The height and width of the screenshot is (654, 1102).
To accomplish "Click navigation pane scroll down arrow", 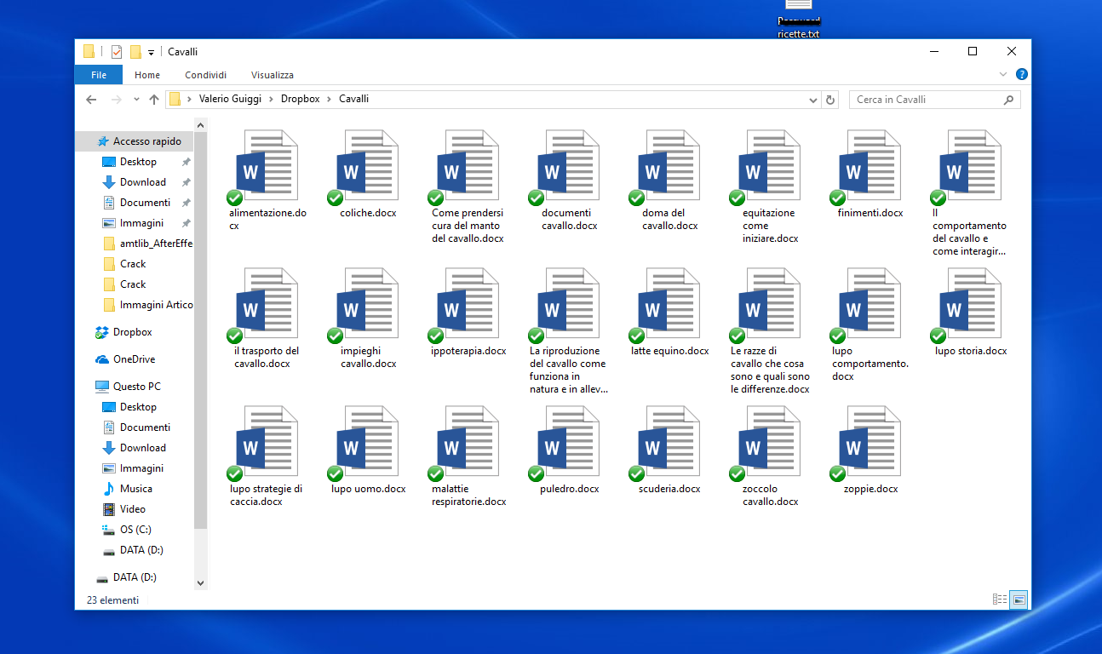I will coord(201,583).
